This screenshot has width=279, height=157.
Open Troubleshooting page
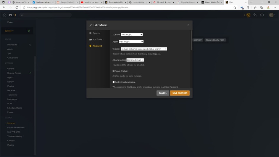(x=14, y=136)
